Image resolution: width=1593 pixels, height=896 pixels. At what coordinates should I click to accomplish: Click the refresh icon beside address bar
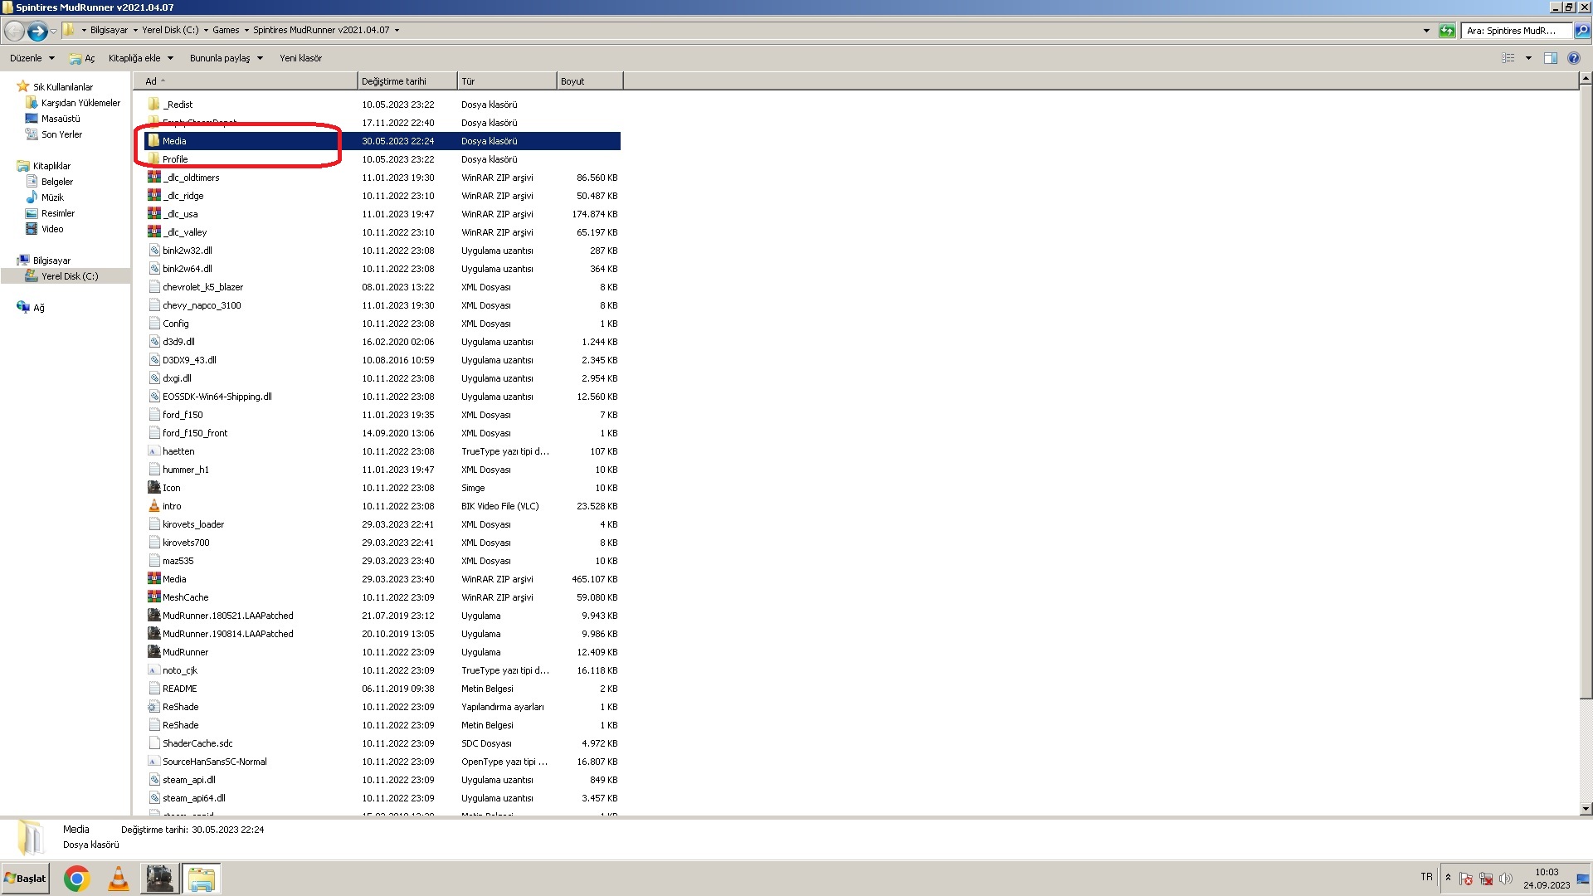[1447, 31]
